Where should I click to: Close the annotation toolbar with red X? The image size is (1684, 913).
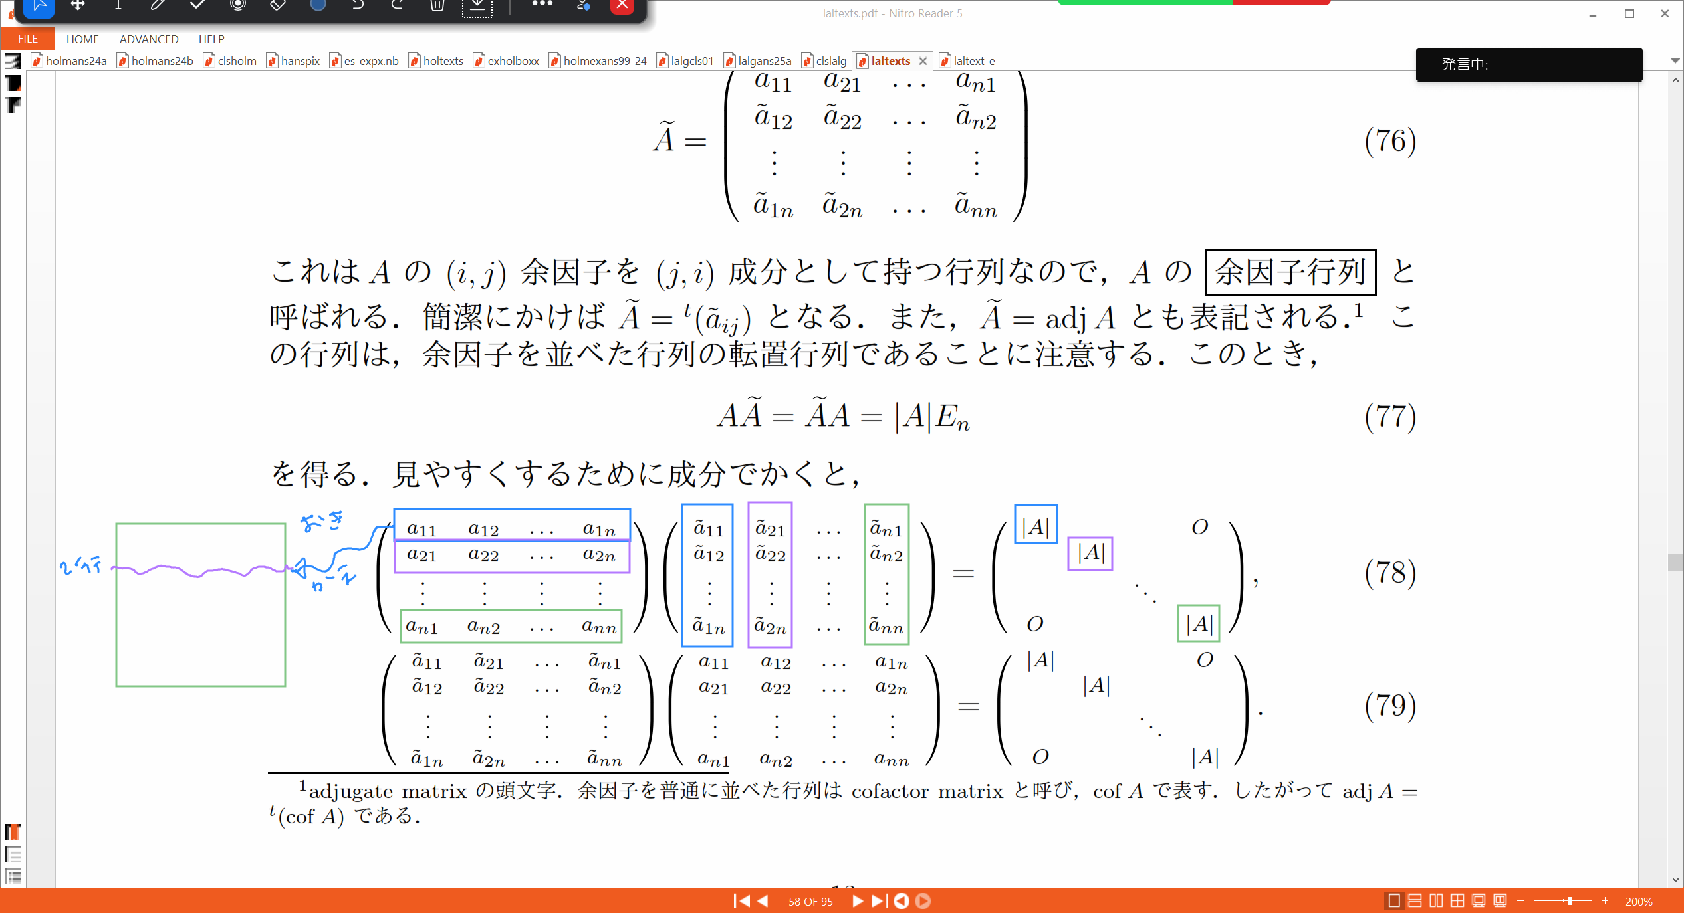622,5
